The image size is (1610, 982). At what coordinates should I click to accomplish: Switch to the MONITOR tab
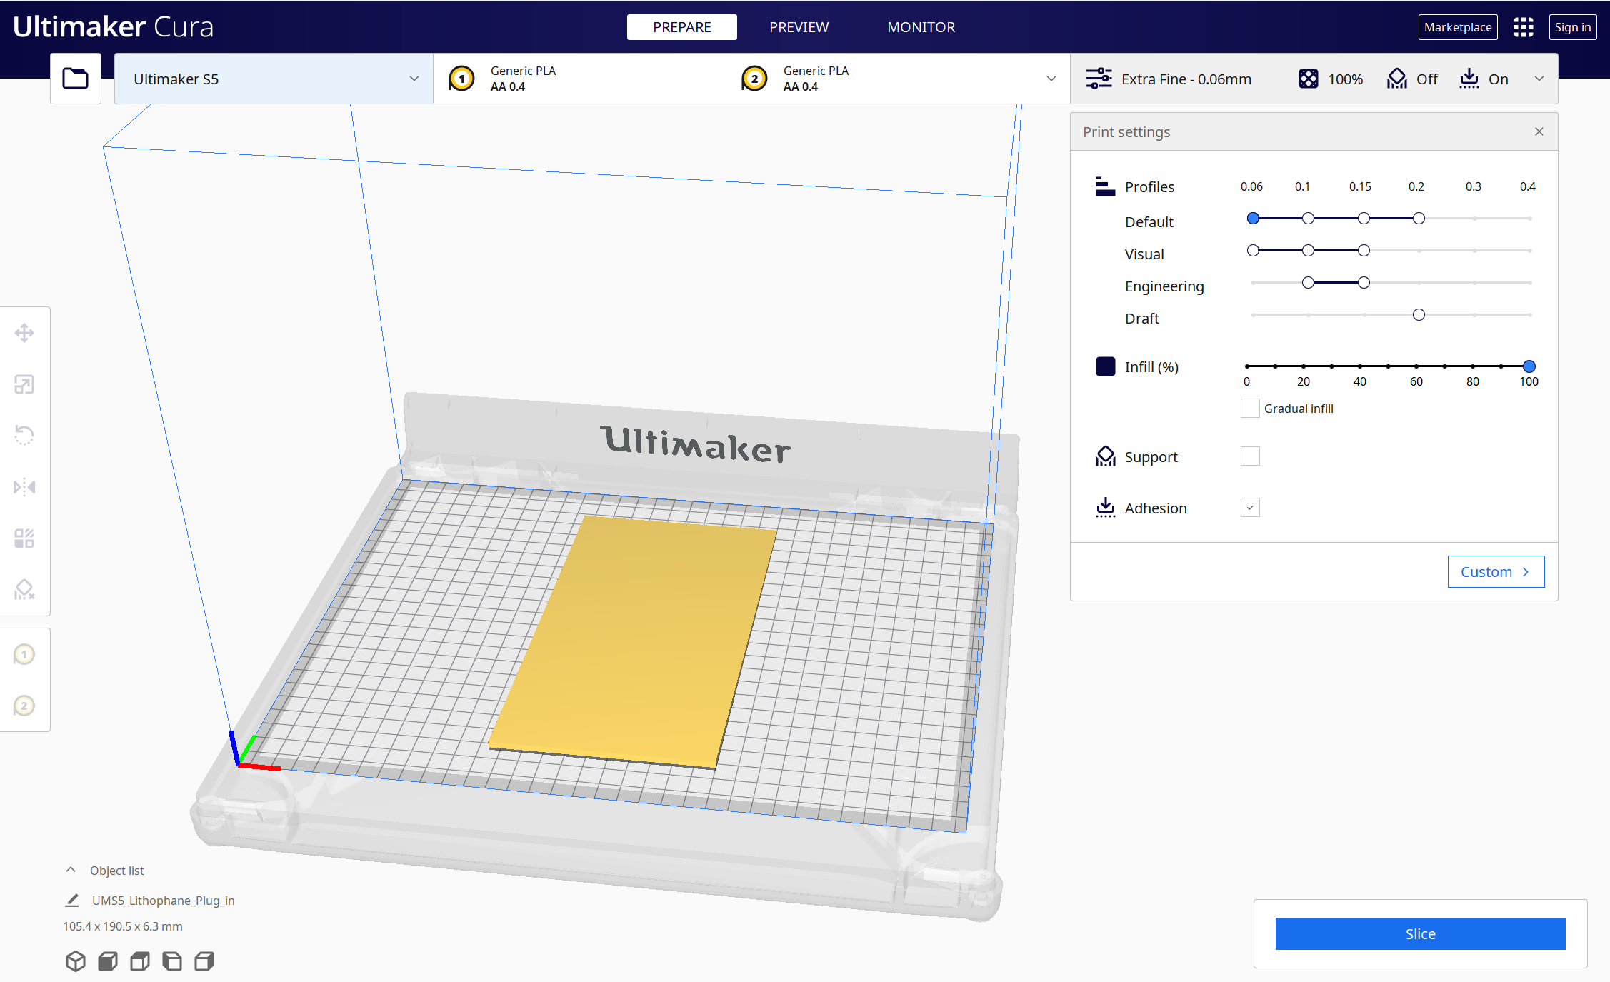(921, 27)
